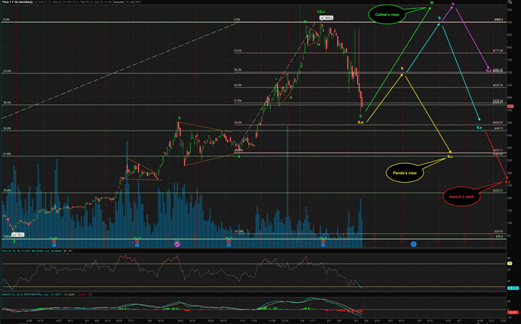
Task: Select the yellow "Panda's view" ellipse callout
Action: (x=406, y=173)
